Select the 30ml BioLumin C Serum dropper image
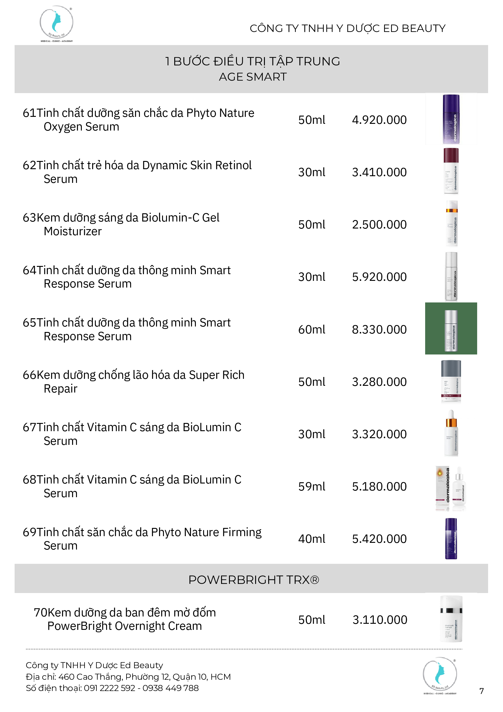503x712 pixels. pyautogui.click(x=451, y=433)
